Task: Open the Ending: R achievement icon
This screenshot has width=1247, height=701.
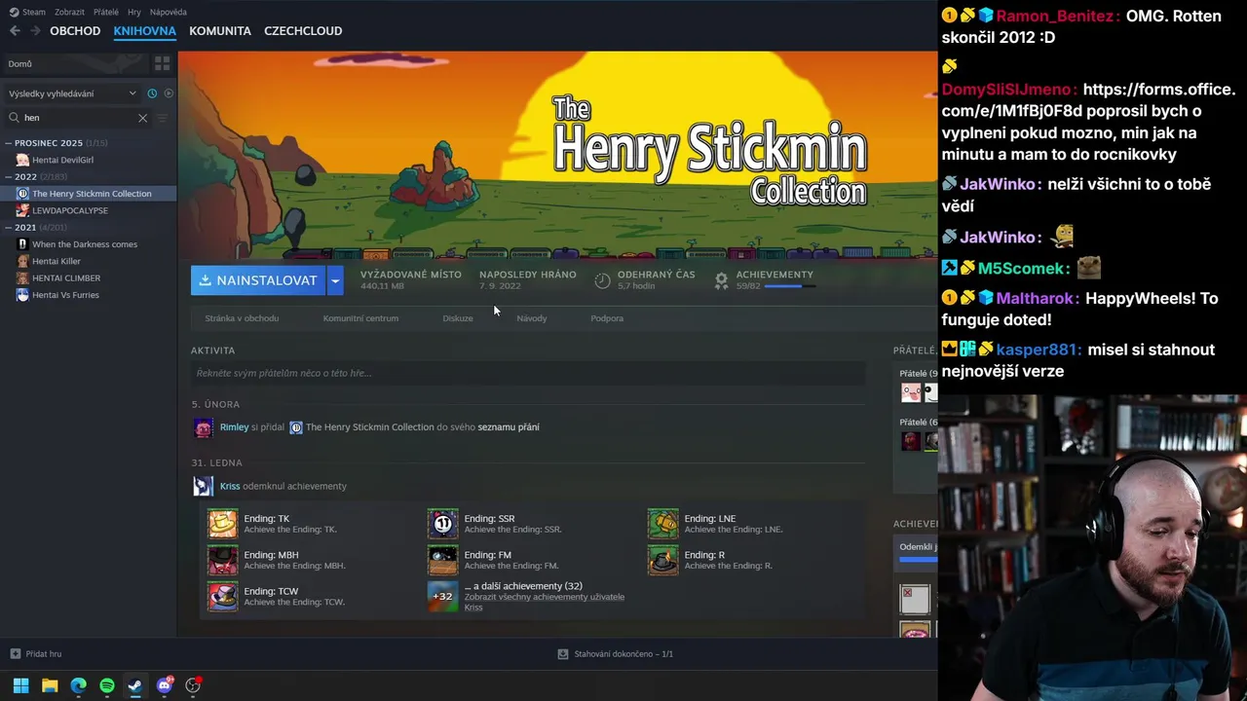Action: click(662, 560)
